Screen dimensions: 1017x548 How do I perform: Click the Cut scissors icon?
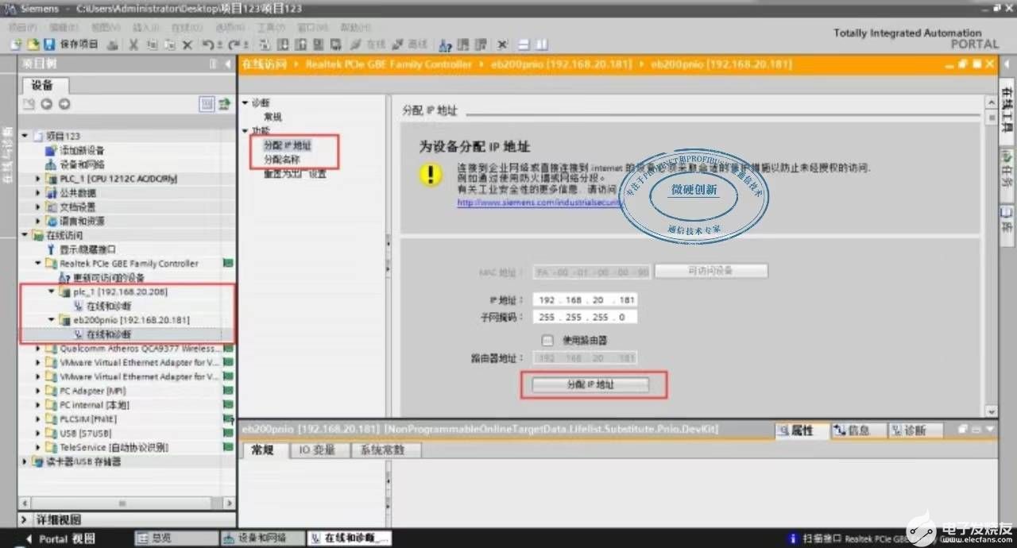tap(133, 44)
